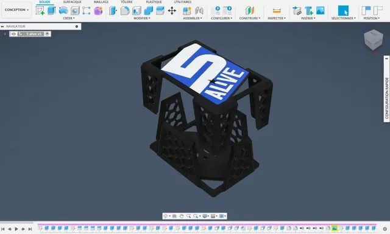
Task: Open the Modifier dropdown menu
Action: pyautogui.click(x=142, y=18)
